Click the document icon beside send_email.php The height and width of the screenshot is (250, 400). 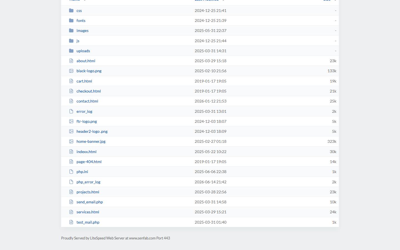[71, 202]
